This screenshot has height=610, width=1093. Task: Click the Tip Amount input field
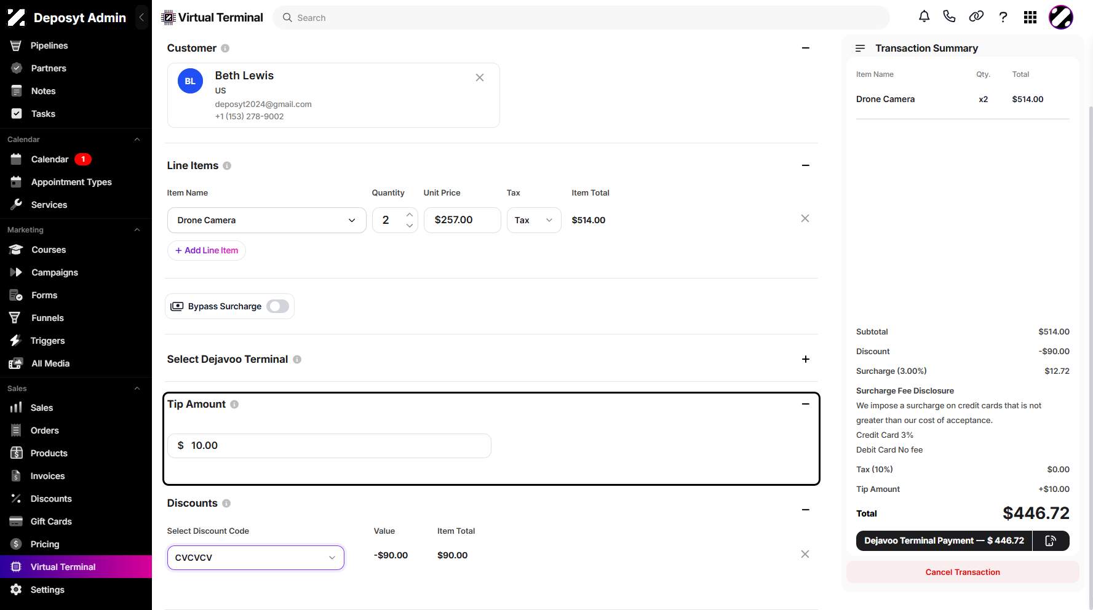point(329,446)
